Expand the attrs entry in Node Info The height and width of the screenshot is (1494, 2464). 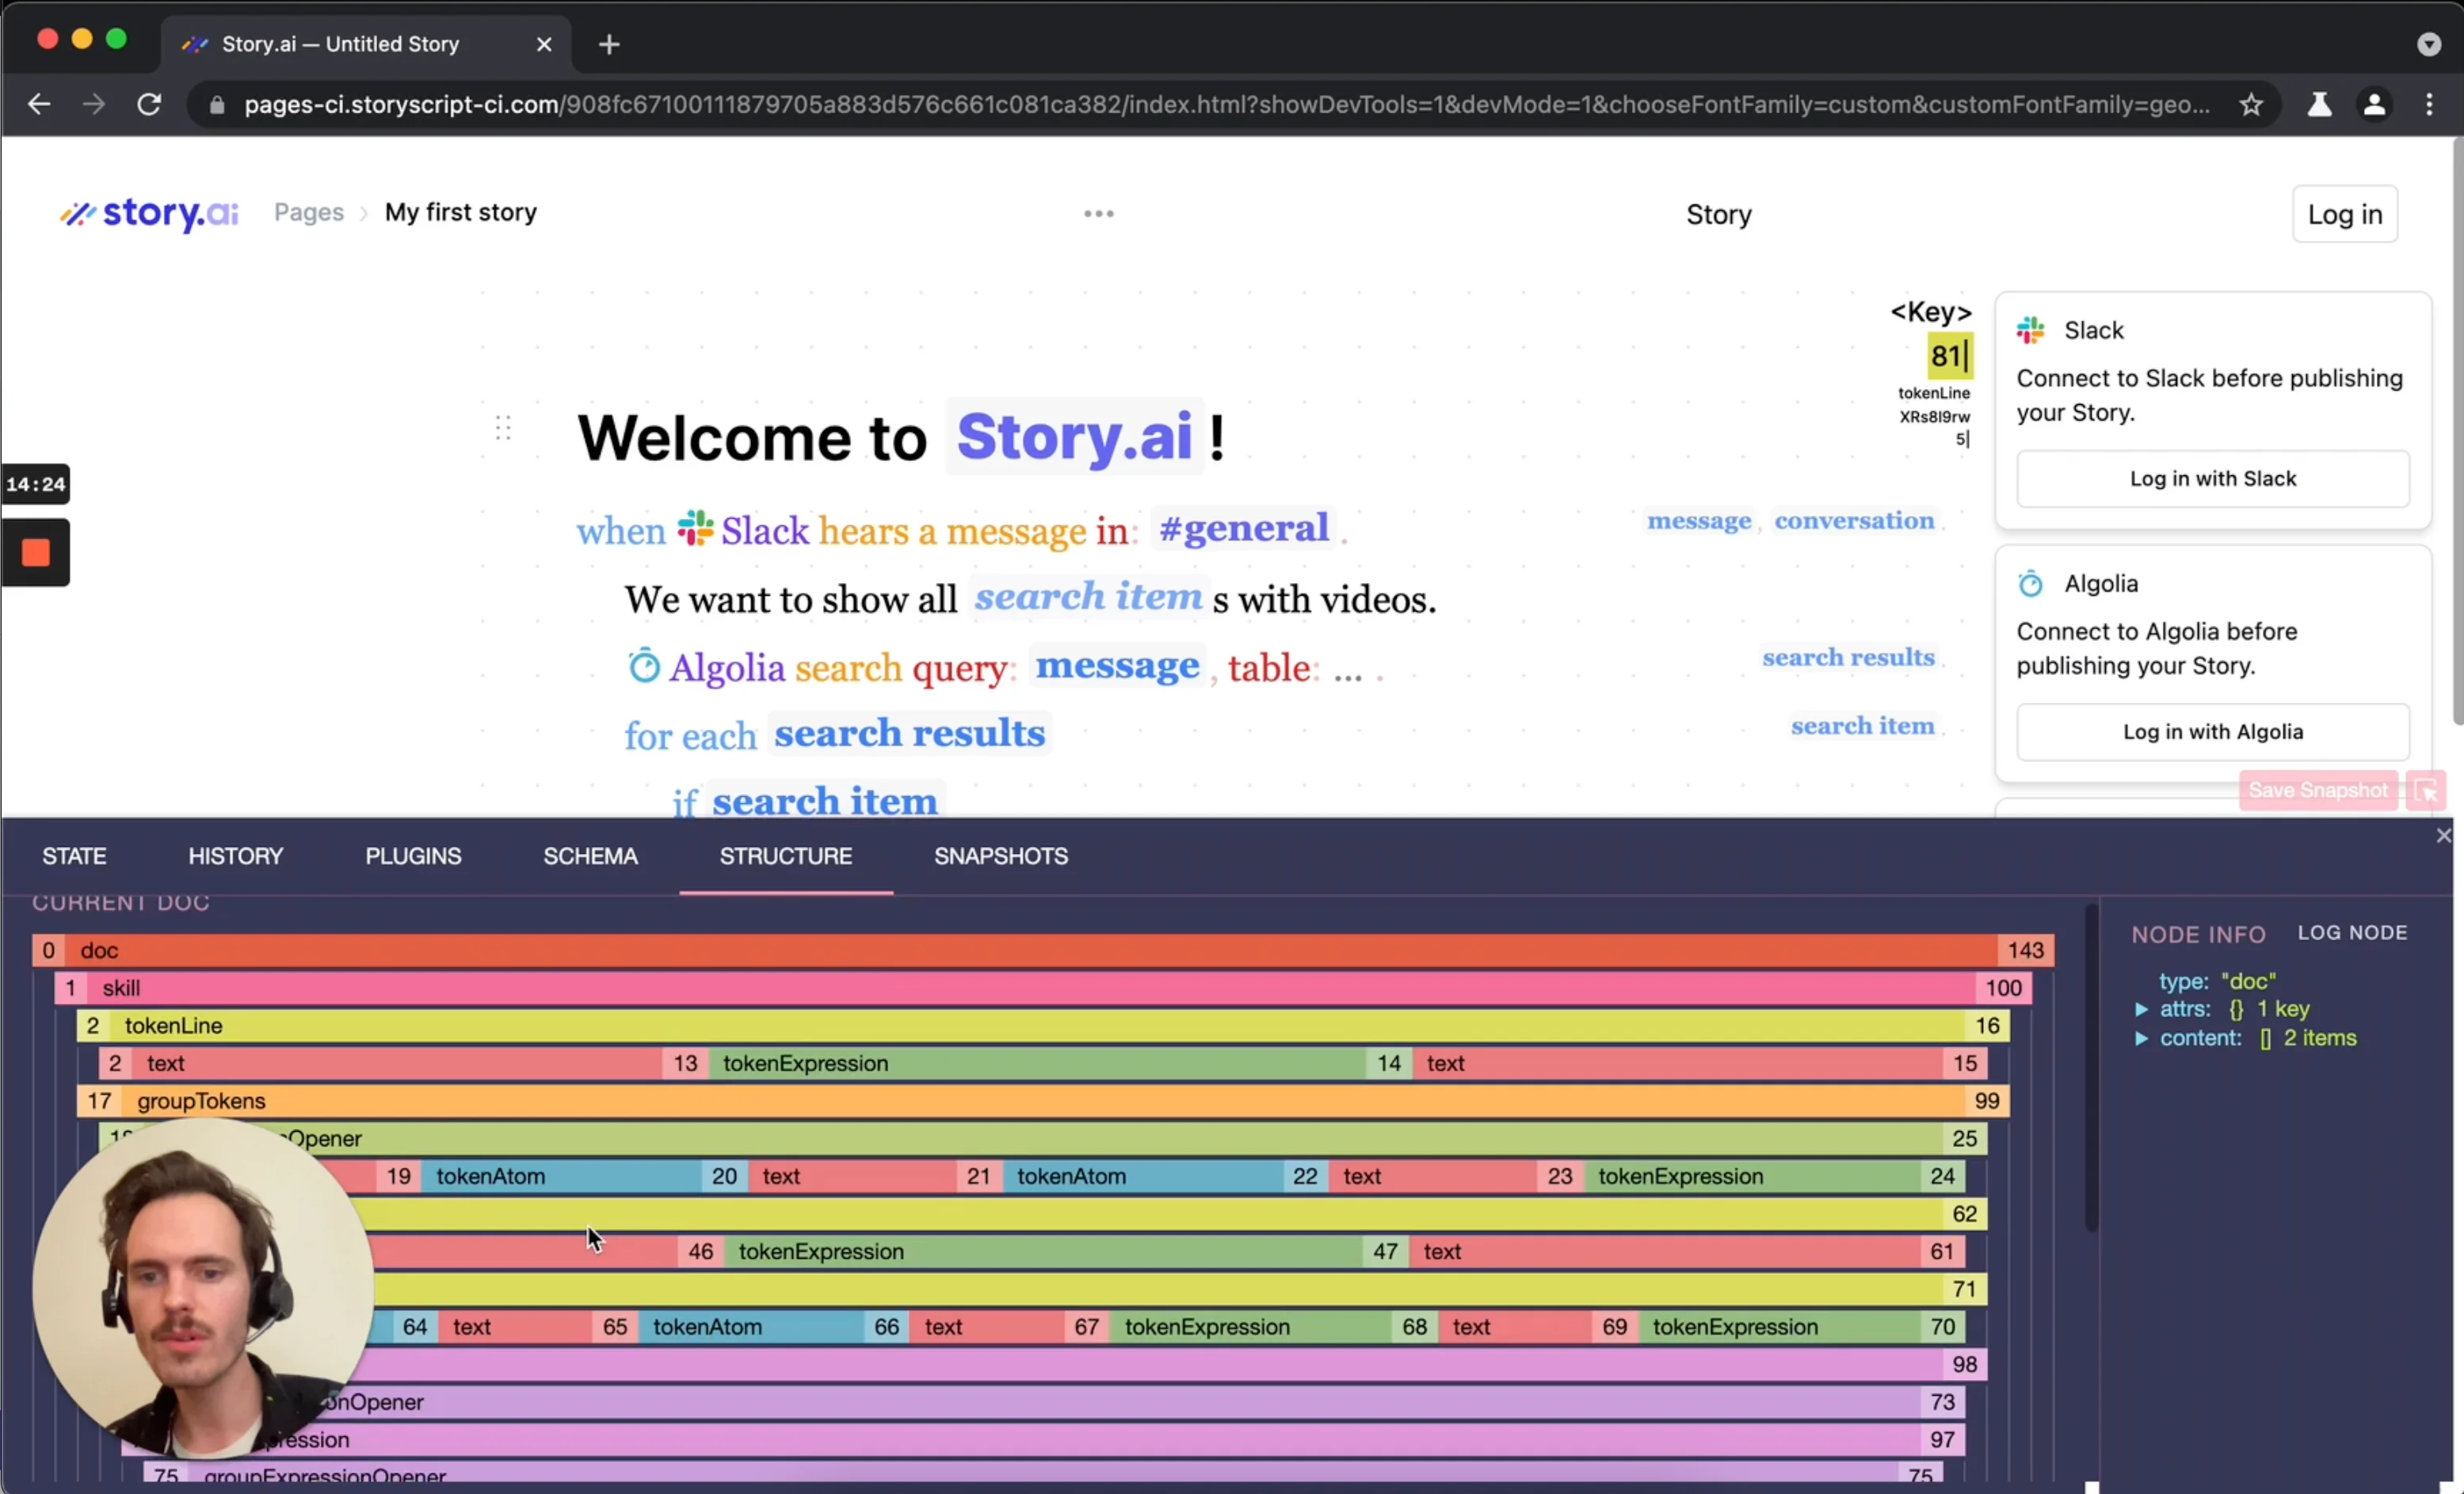click(x=2141, y=1009)
